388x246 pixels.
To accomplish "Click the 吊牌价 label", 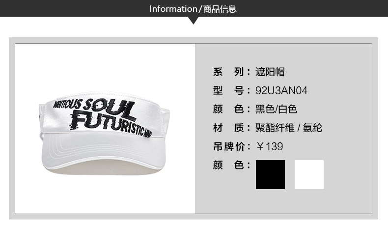I will pos(229,146).
